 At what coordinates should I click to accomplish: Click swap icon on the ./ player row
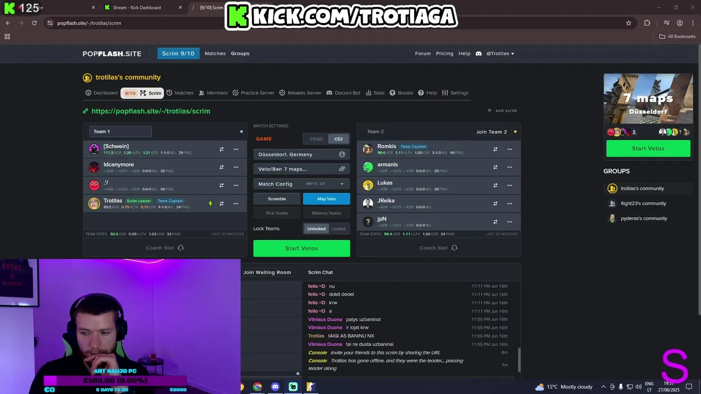[x=221, y=185]
